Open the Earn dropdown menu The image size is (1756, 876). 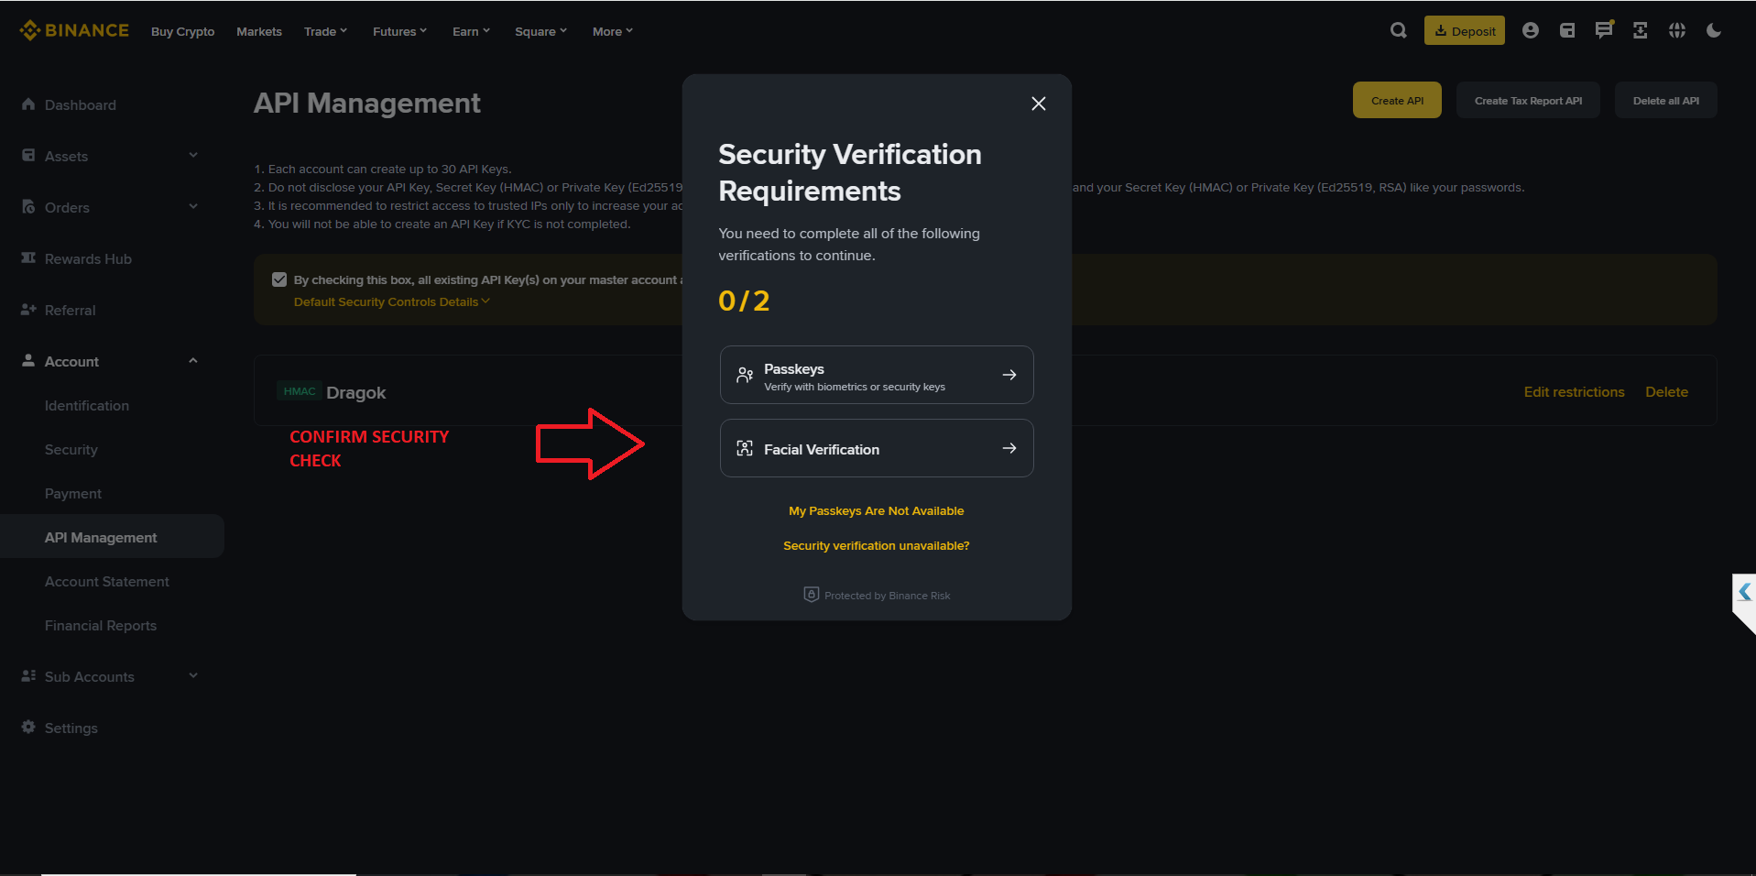click(471, 31)
